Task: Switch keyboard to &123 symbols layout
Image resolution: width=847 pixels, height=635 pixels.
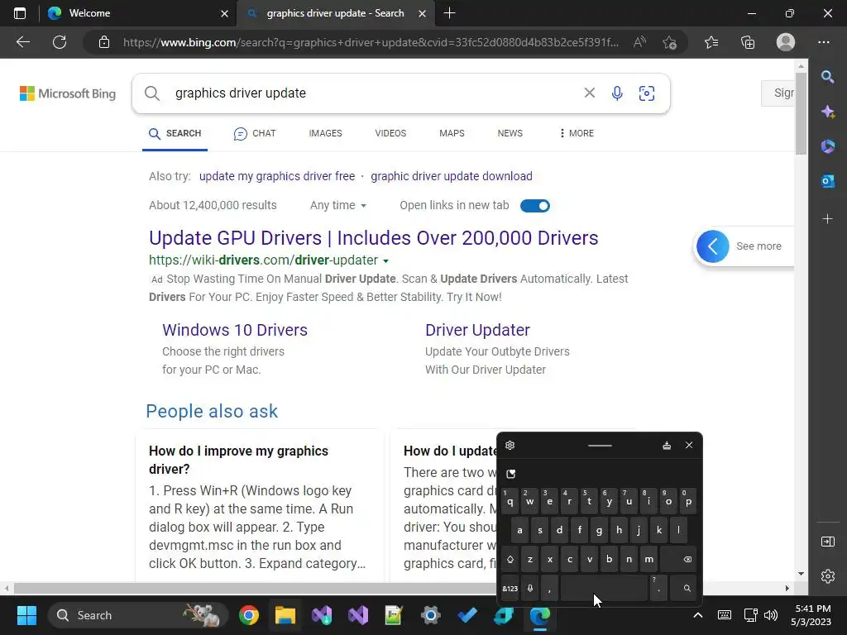Action: [510, 588]
